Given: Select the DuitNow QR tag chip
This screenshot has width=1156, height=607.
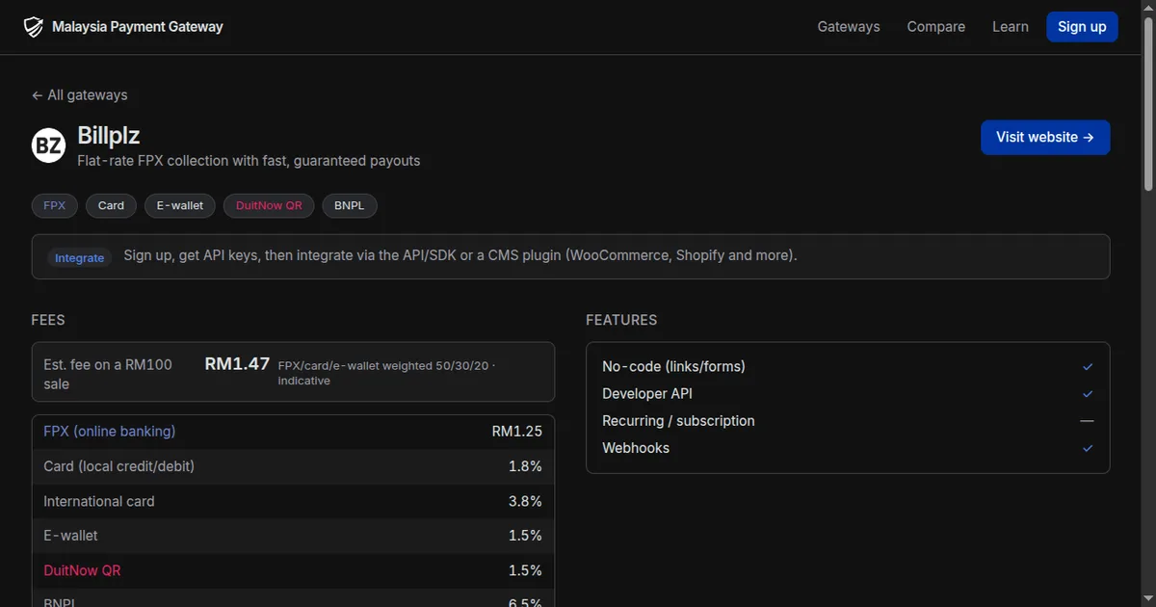Looking at the screenshot, I should (269, 205).
